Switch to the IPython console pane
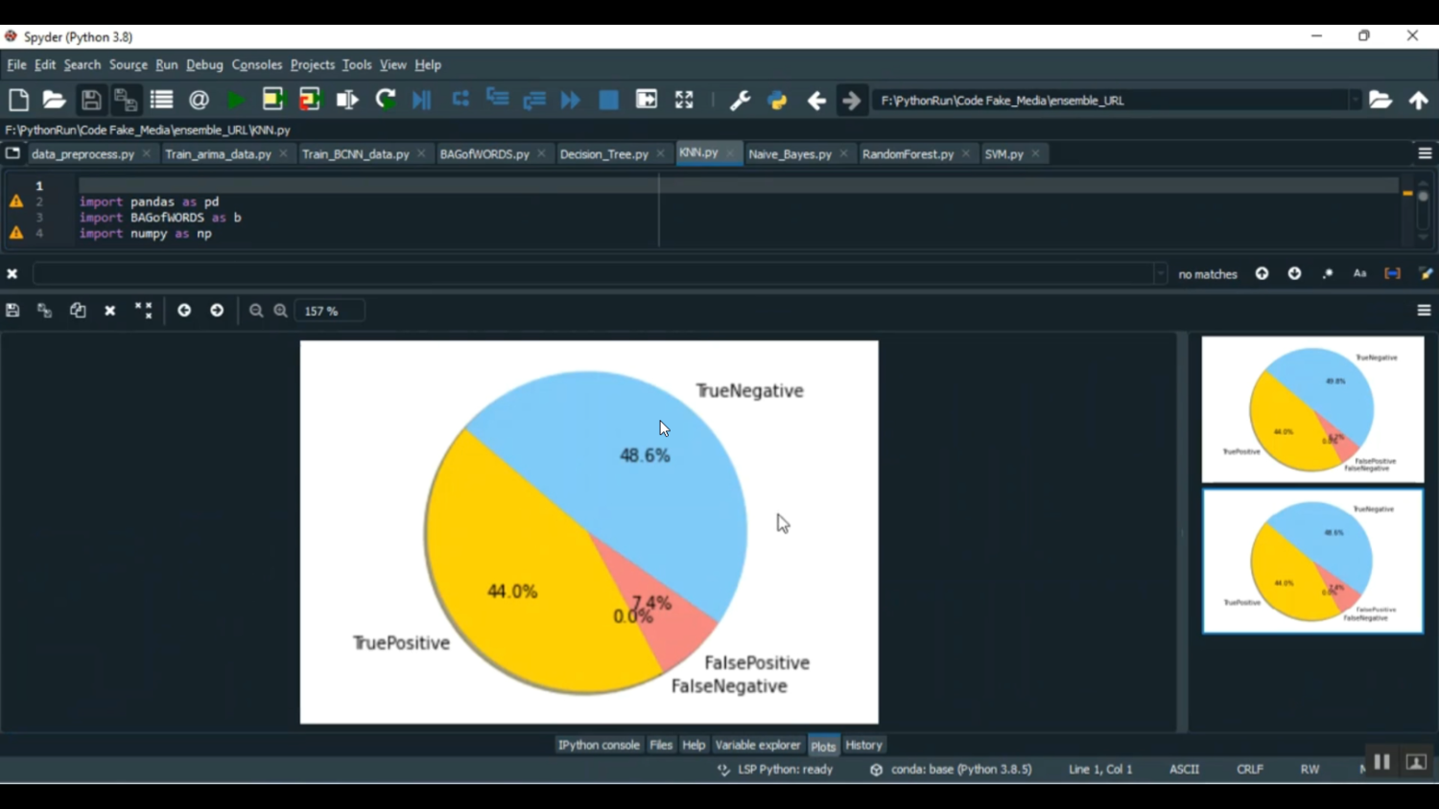Image resolution: width=1439 pixels, height=809 pixels. [599, 745]
